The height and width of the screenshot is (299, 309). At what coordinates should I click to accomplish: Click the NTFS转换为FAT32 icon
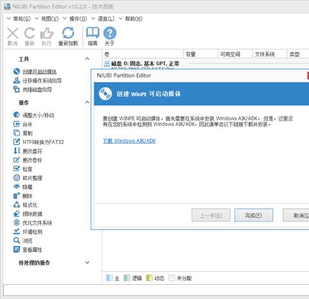coord(17,142)
